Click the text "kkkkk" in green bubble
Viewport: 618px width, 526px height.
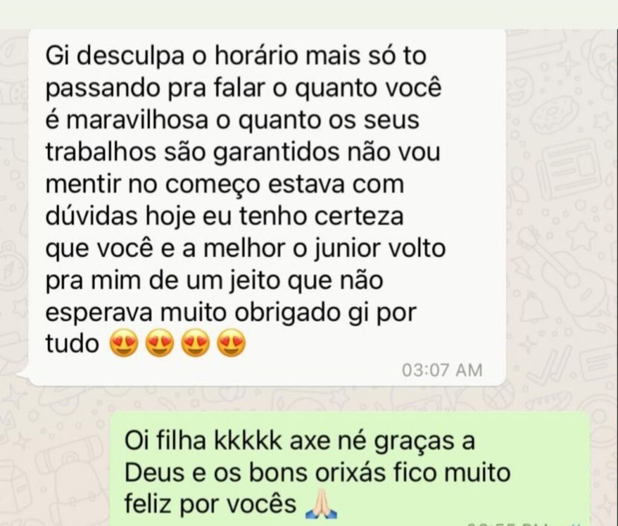click(248, 440)
